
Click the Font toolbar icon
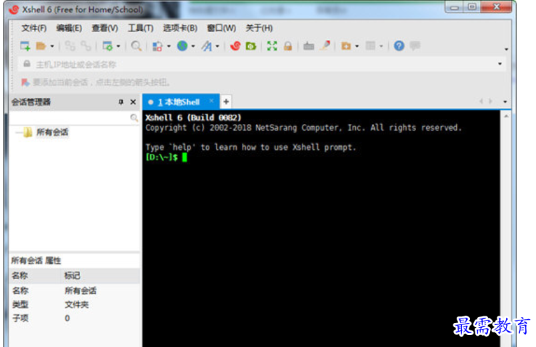point(207,46)
